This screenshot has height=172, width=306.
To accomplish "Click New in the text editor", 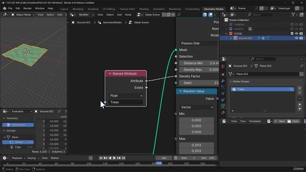I will (x=279, y=121).
